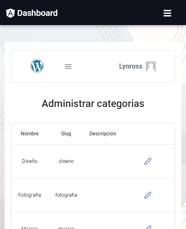This screenshot has height=229, width=186.
Task: Toggle the WordPress panel sidebar menu
Action: pyautogui.click(x=68, y=66)
